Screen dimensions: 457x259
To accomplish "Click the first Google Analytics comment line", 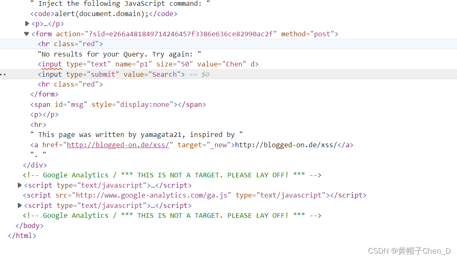I will coord(172,175).
